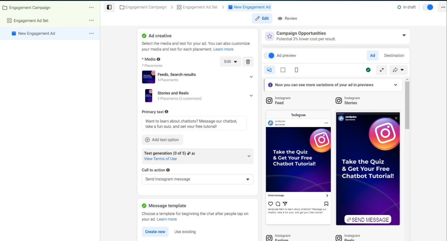The height and width of the screenshot is (241, 447).
Task: Expand Feeds, Search results placements
Action: (x=251, y=77)
